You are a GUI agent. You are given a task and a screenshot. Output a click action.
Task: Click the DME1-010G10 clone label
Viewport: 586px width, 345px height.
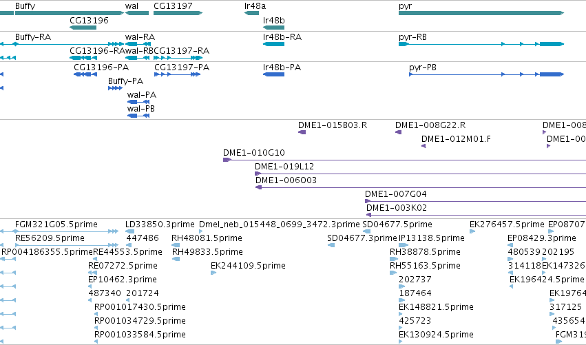(x=254, y=153)
